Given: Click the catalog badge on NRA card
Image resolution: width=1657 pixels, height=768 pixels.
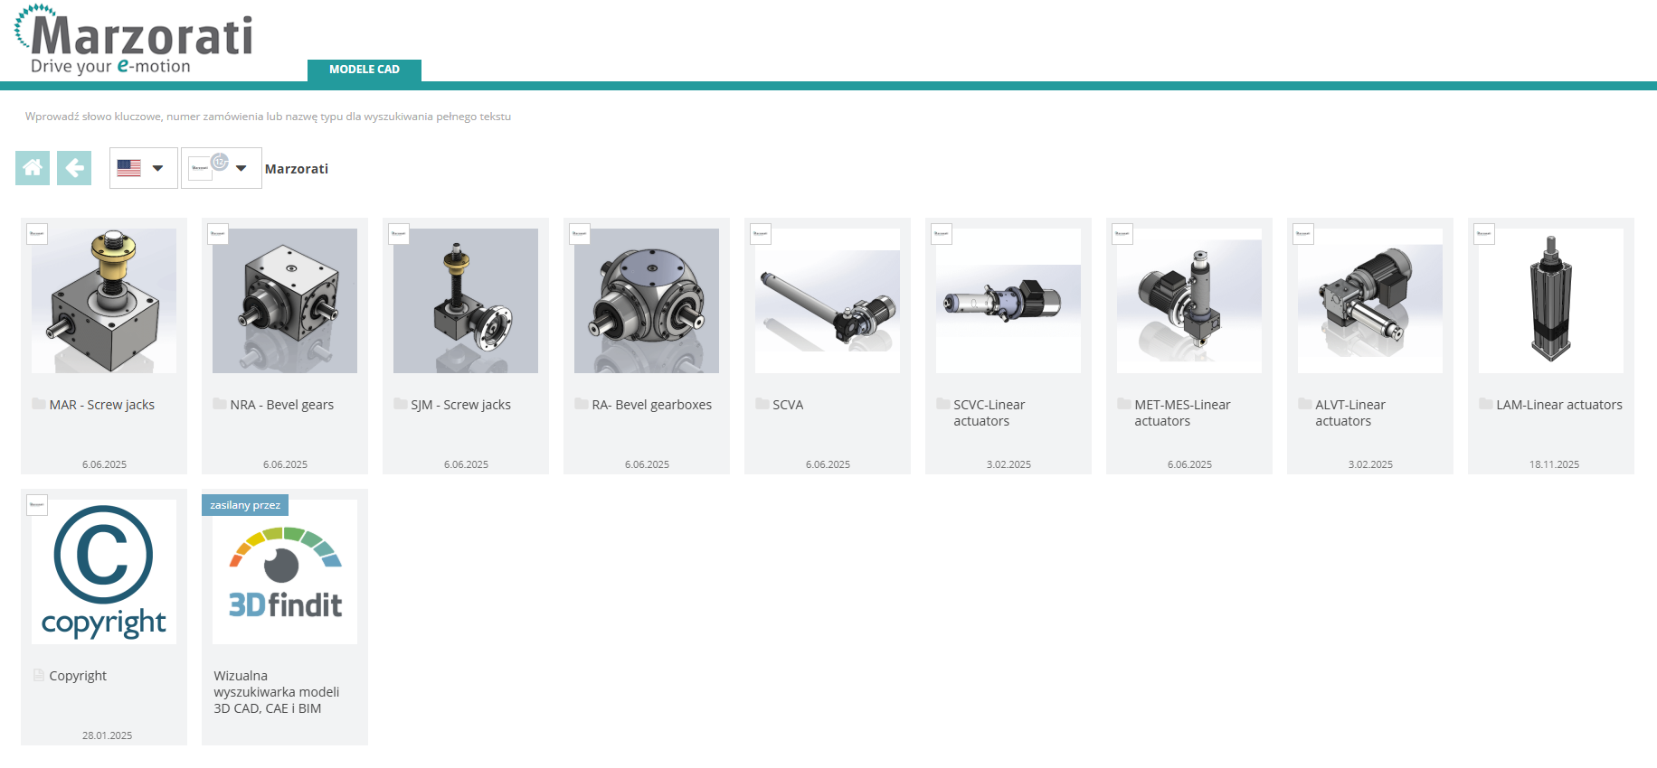Looking at the screenshot, I should coord(218,234).
